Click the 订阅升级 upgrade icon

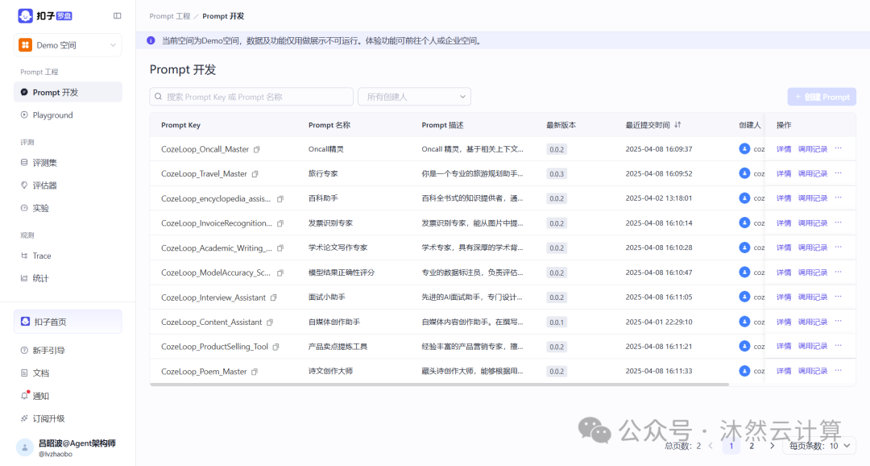pyautogui.click(x=24, y=418)
